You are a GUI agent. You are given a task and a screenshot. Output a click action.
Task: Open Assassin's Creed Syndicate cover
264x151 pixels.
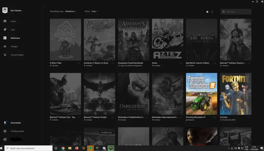pos(133,39)
